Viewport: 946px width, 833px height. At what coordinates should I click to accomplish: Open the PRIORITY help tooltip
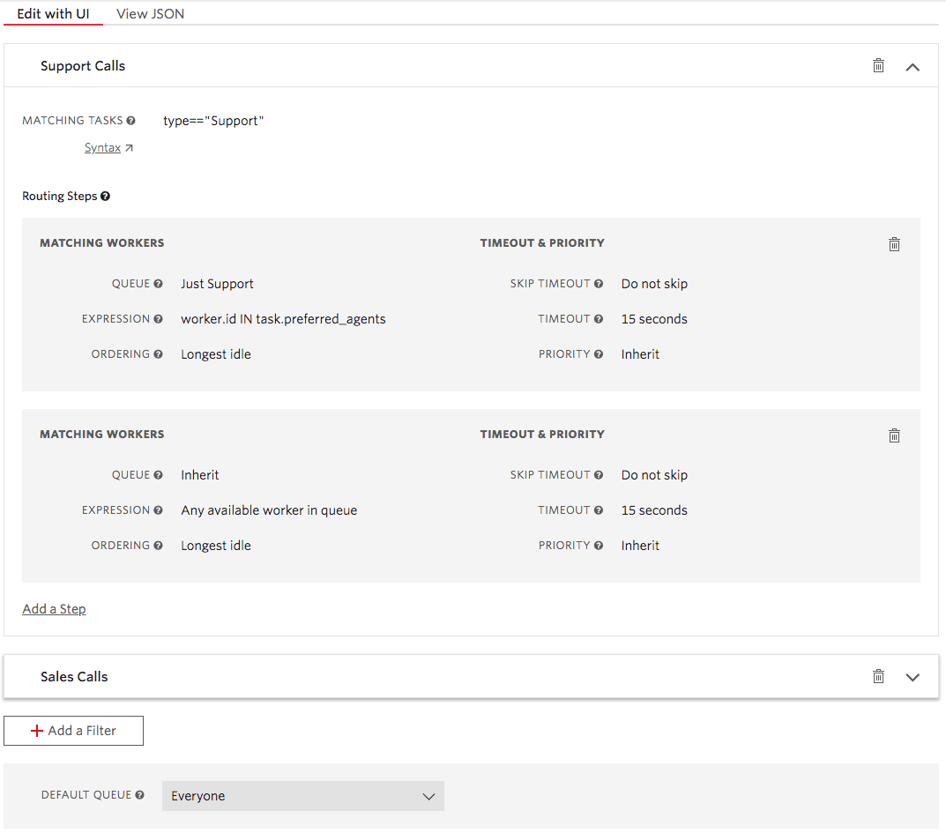599,353
